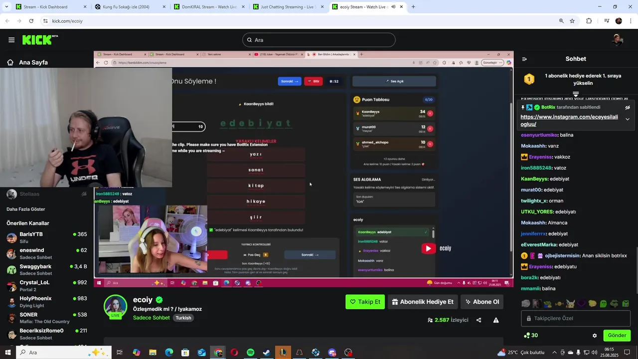Open eneswind recommended channel

[46, 253]
